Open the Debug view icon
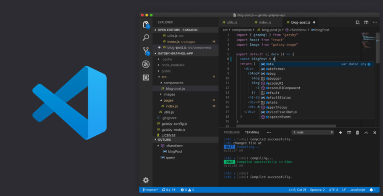Viewport: 383px width, 196px height. [x=146, y=64]
